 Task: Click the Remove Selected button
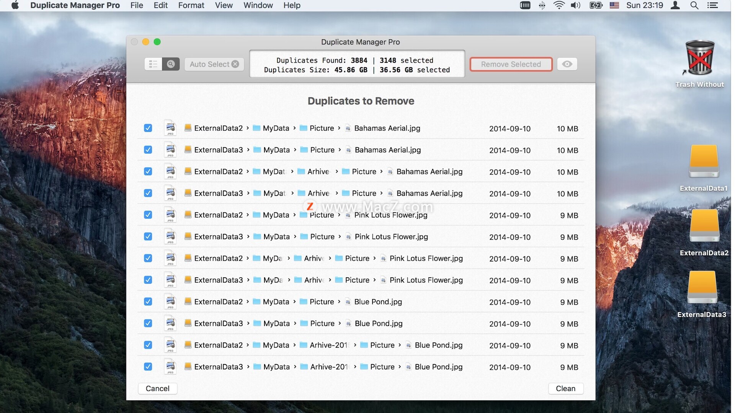click(511, 64)
